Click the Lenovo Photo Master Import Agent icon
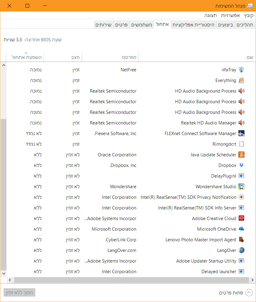 (x=241, y=239)
